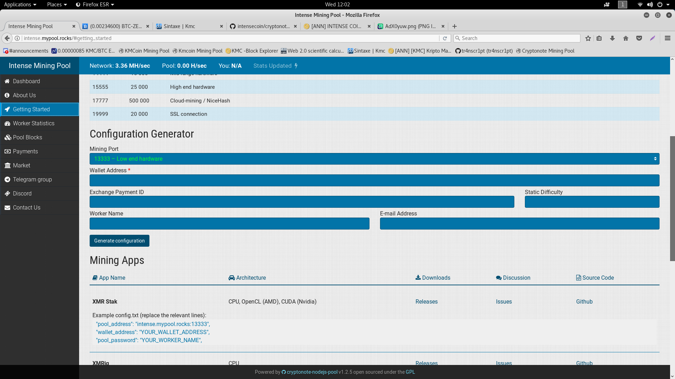Open the power menu icon

[x=660, y=5]
